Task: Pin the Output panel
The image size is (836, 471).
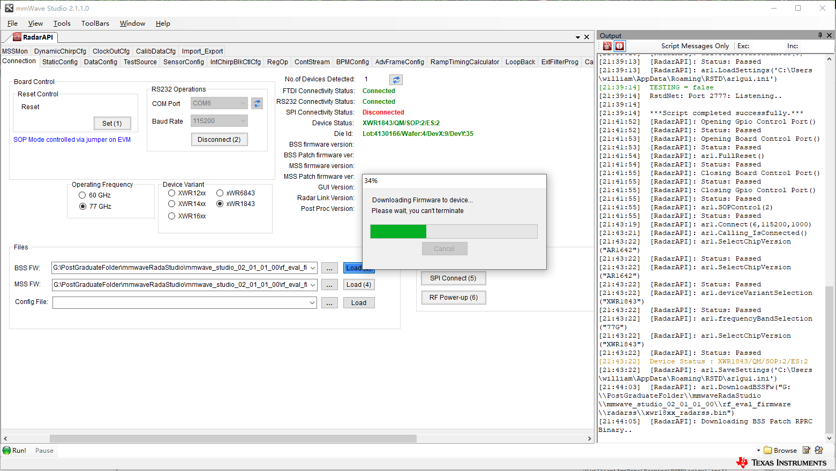Action: (820, 35)
